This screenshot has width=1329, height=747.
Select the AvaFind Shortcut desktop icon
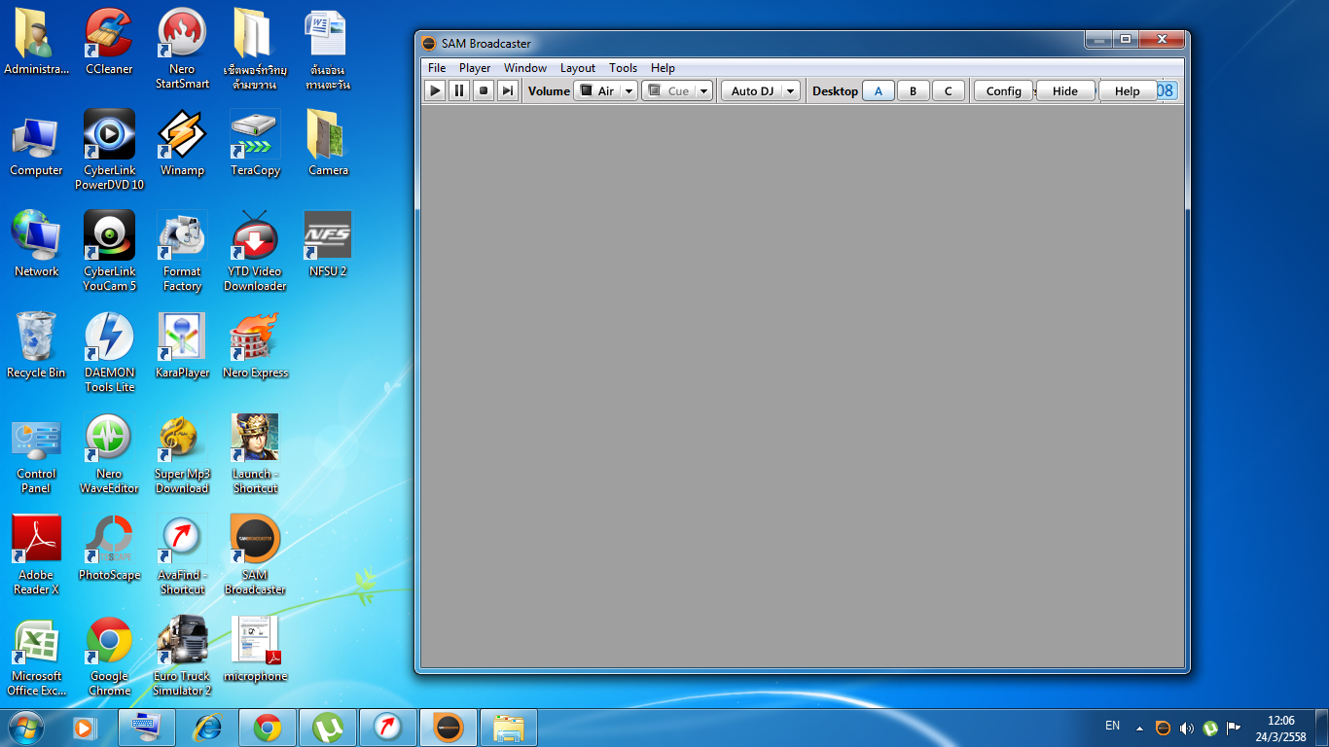[182, 554]
